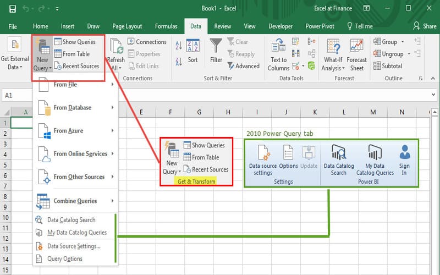The width and height of the screenshot is (440, 275).
Task: Click the Share button
Action: [425, 26]
